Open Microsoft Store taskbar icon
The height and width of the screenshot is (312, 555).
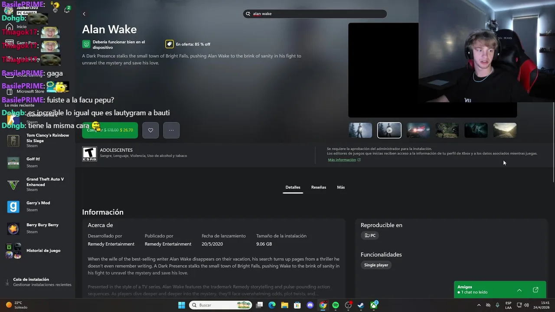pos(297,305)
